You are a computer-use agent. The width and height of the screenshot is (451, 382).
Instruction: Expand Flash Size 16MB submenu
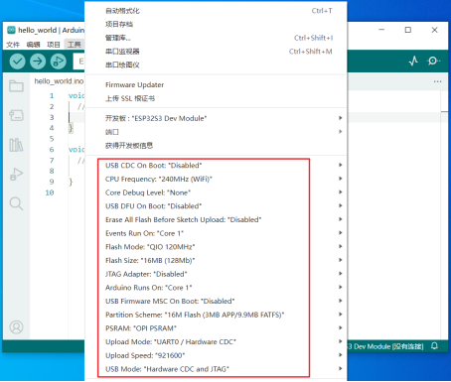coord(216,260)
